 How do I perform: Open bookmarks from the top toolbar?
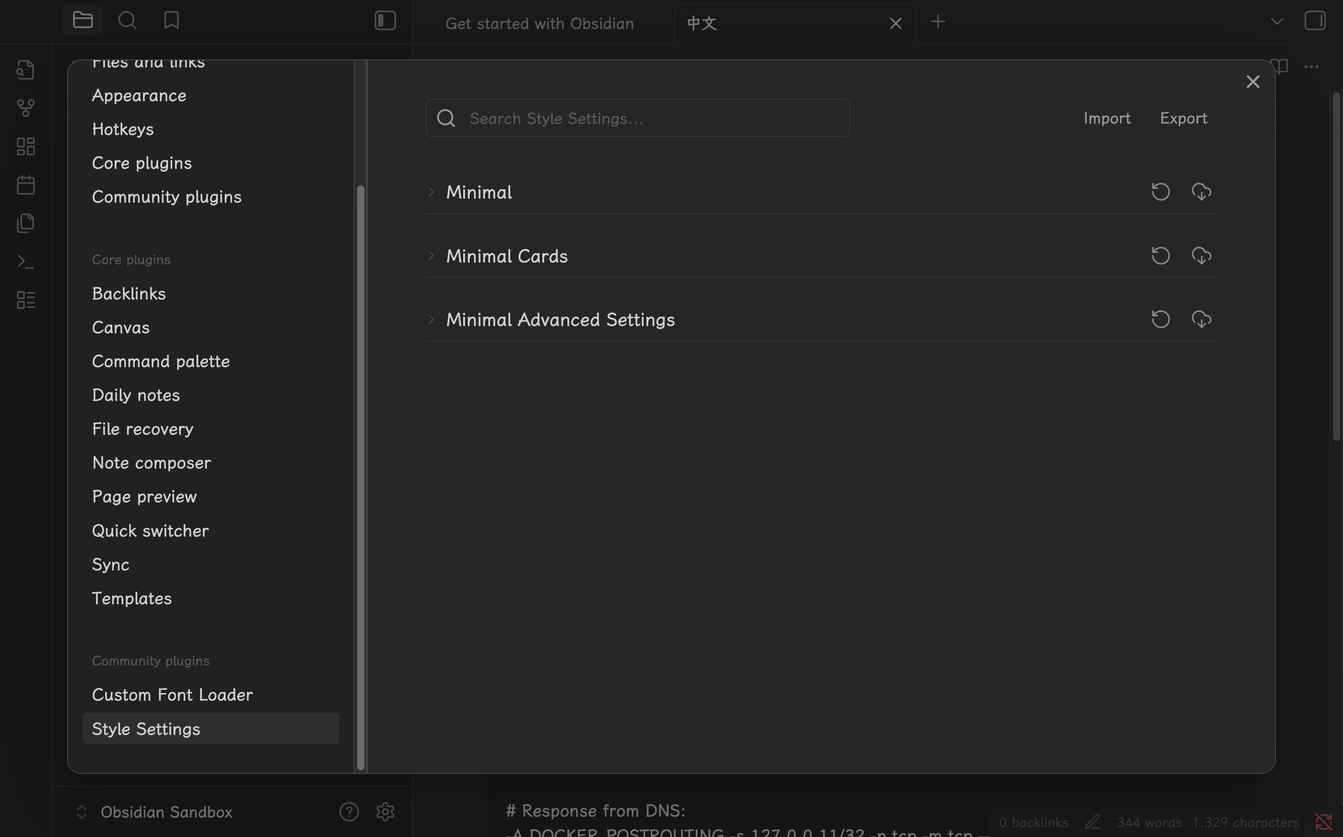coord(172,21)
